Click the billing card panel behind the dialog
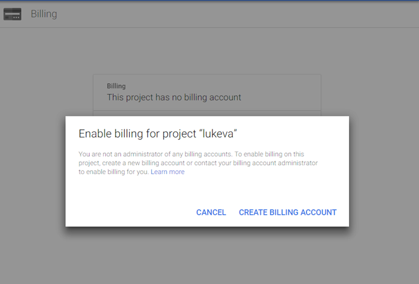 [207, 92]
